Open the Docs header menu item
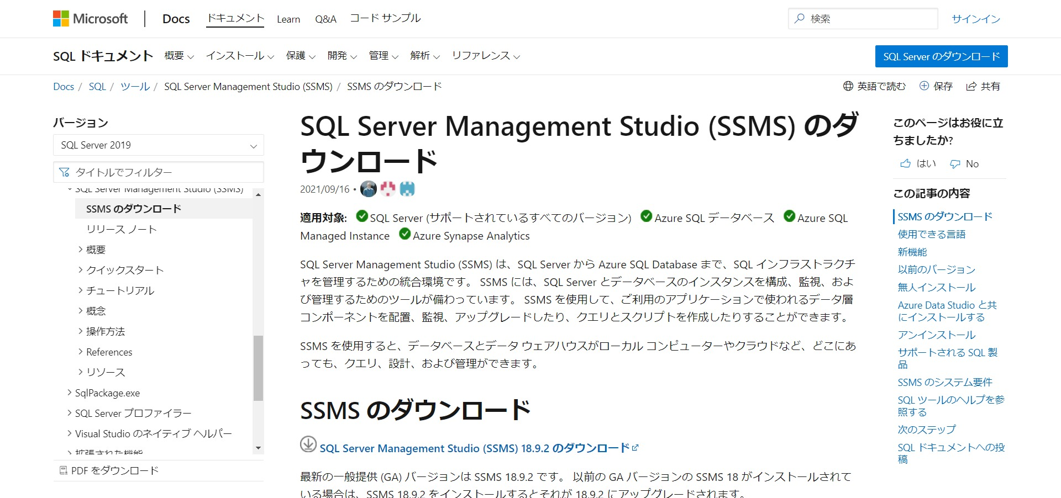Image resolution: width=1061 pixels, height=498 pixels. point(176,19)
